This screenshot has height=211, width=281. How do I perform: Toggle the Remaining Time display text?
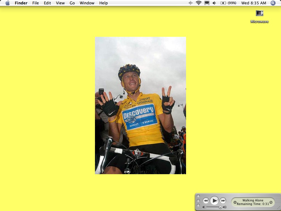[253, 204]
